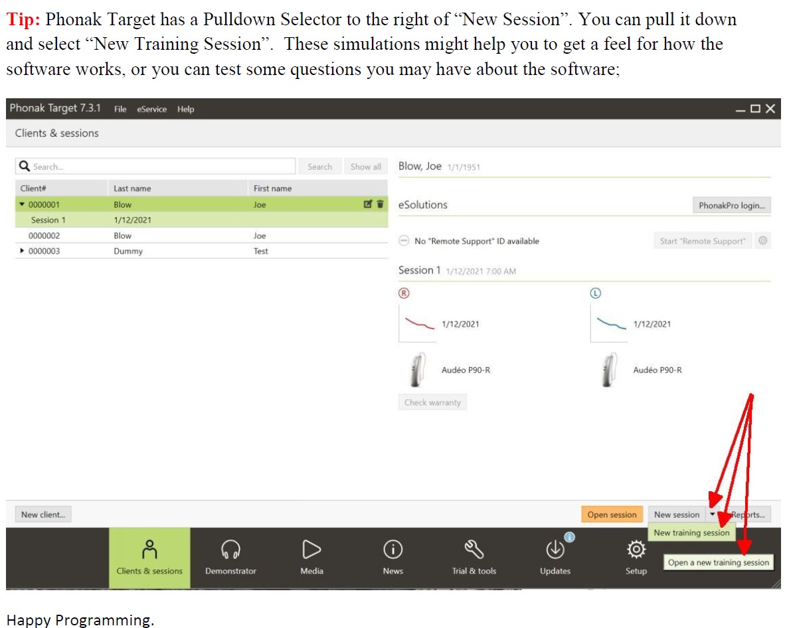
Task: Click the left Audéo P90-R label
Action: pos(657,370)
